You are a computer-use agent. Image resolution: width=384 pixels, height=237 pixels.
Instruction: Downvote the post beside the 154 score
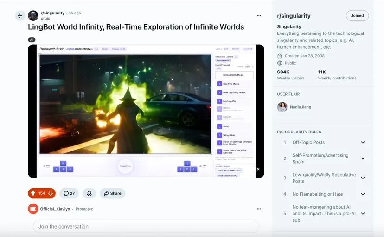(x=51, y=193)
